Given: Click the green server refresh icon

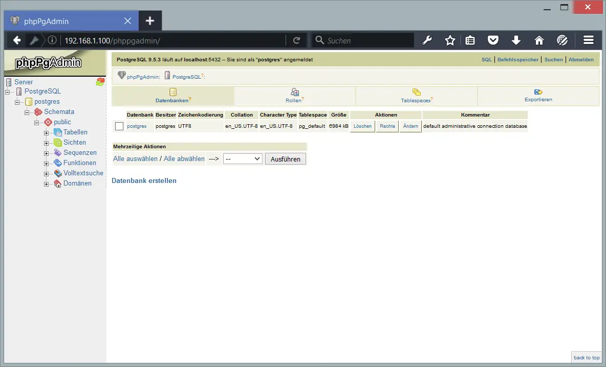Looking at the screenshot, I should tap(100, 82).
